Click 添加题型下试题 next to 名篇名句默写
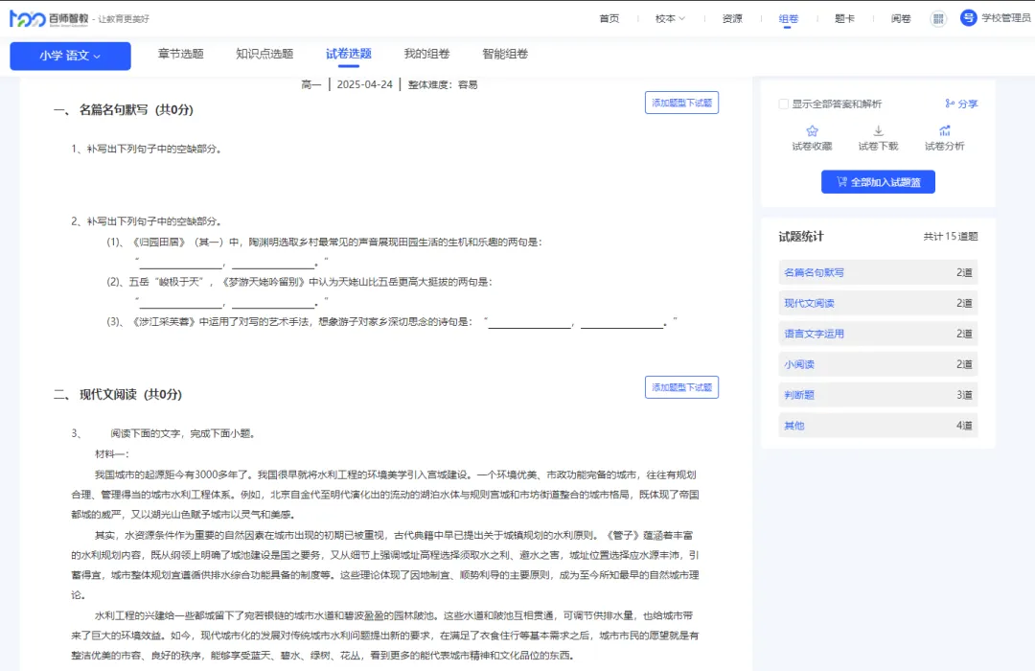This screenshot has width=1035, height=671. 683,103
